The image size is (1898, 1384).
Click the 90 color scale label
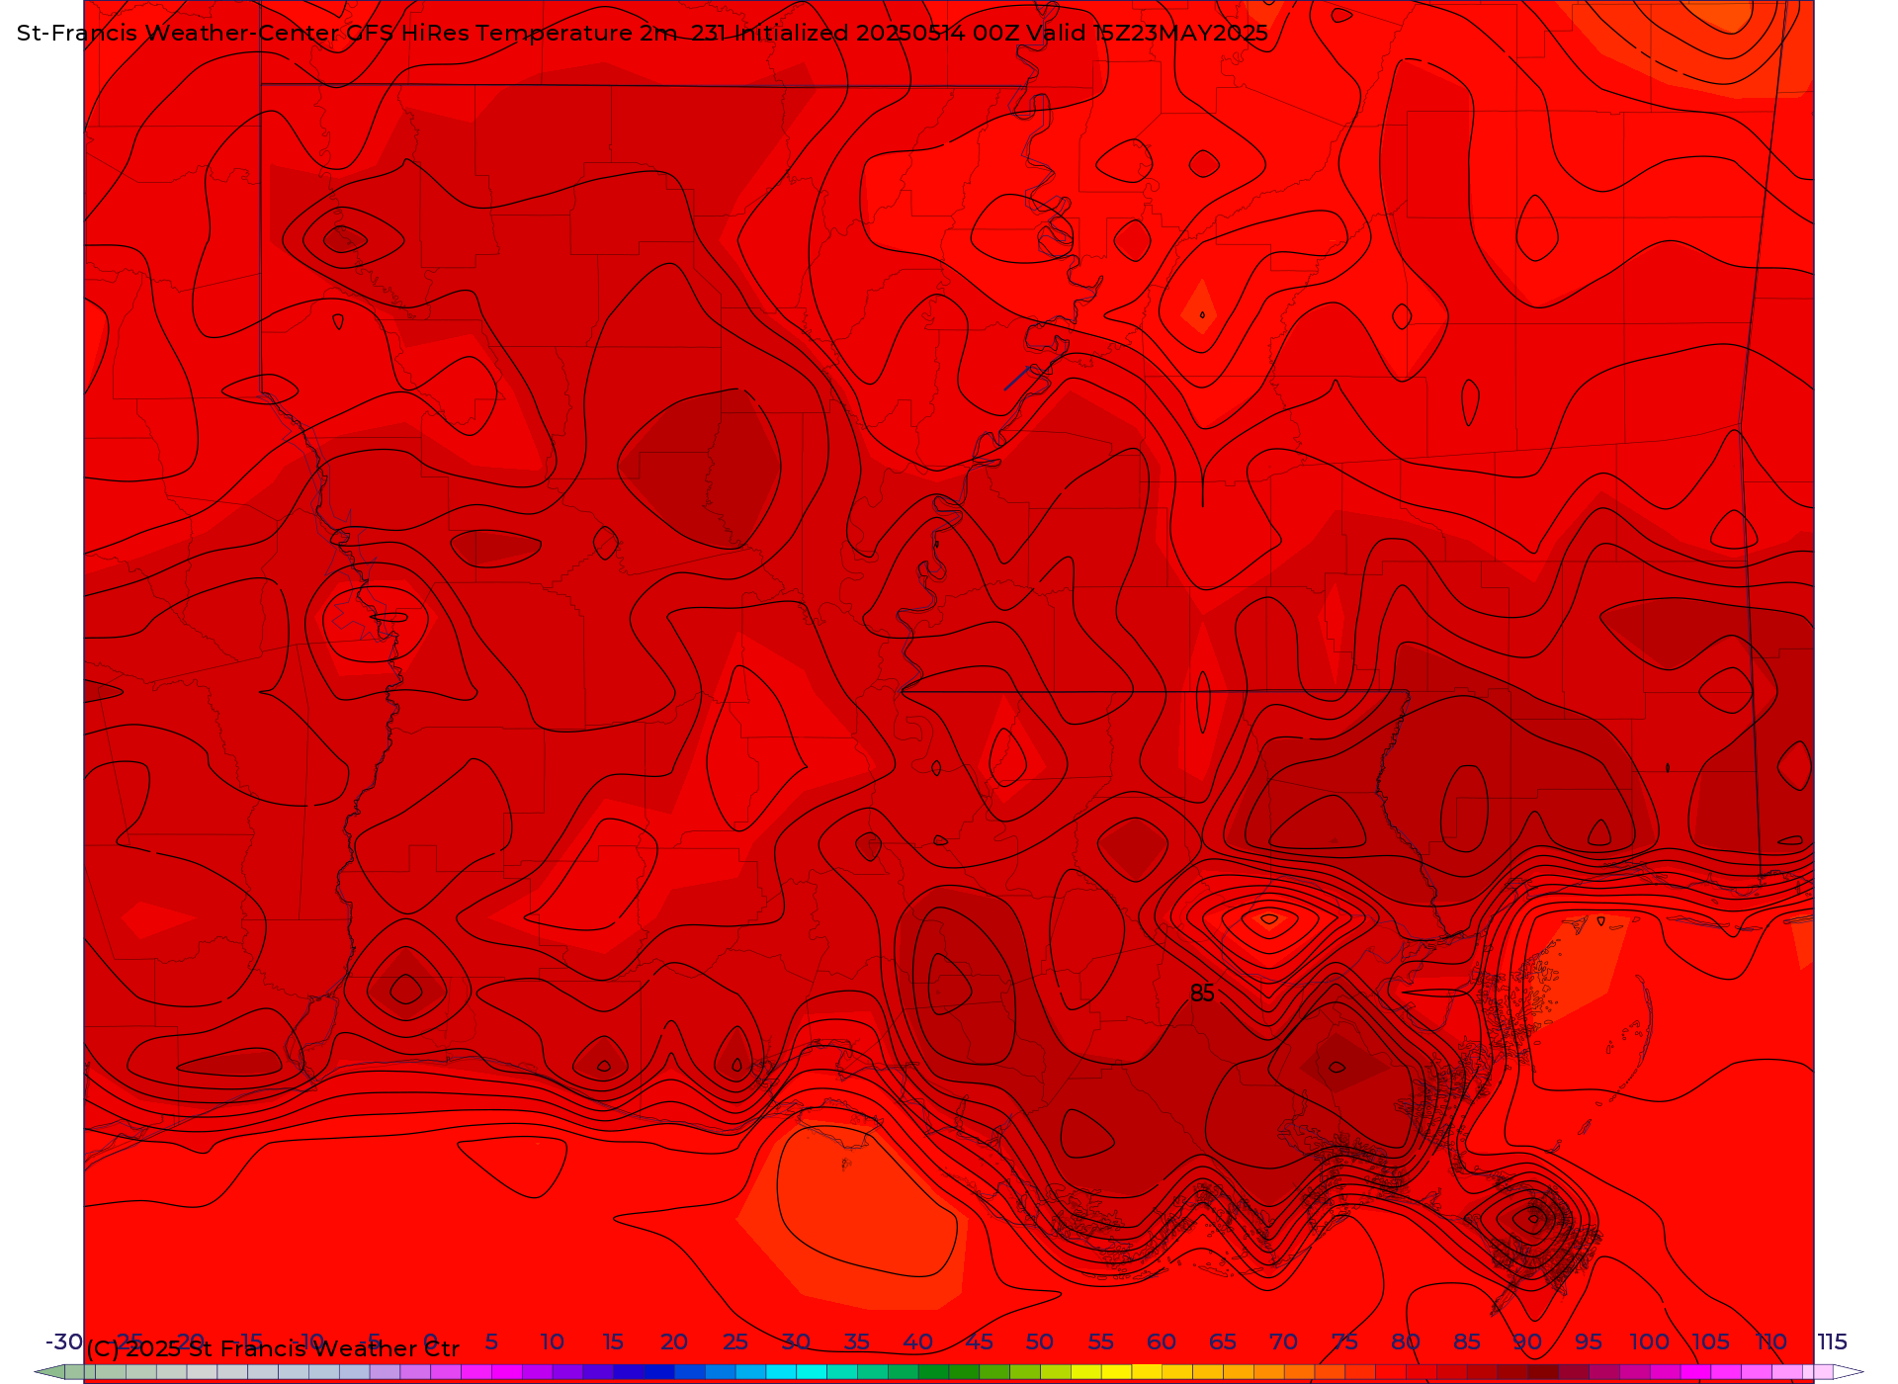click(1528, 1342)
